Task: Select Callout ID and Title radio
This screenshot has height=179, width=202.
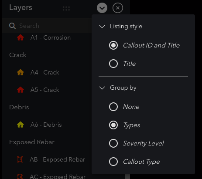Action: 113,45
